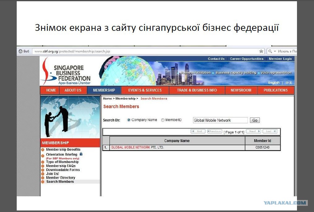Viewport: 314px width, 212px height.
Task: Click the First page button
Action: (198, 131)
